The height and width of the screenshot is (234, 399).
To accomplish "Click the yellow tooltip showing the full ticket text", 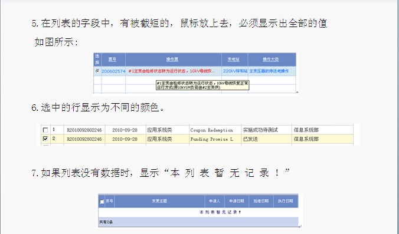I will coord(202,85).
